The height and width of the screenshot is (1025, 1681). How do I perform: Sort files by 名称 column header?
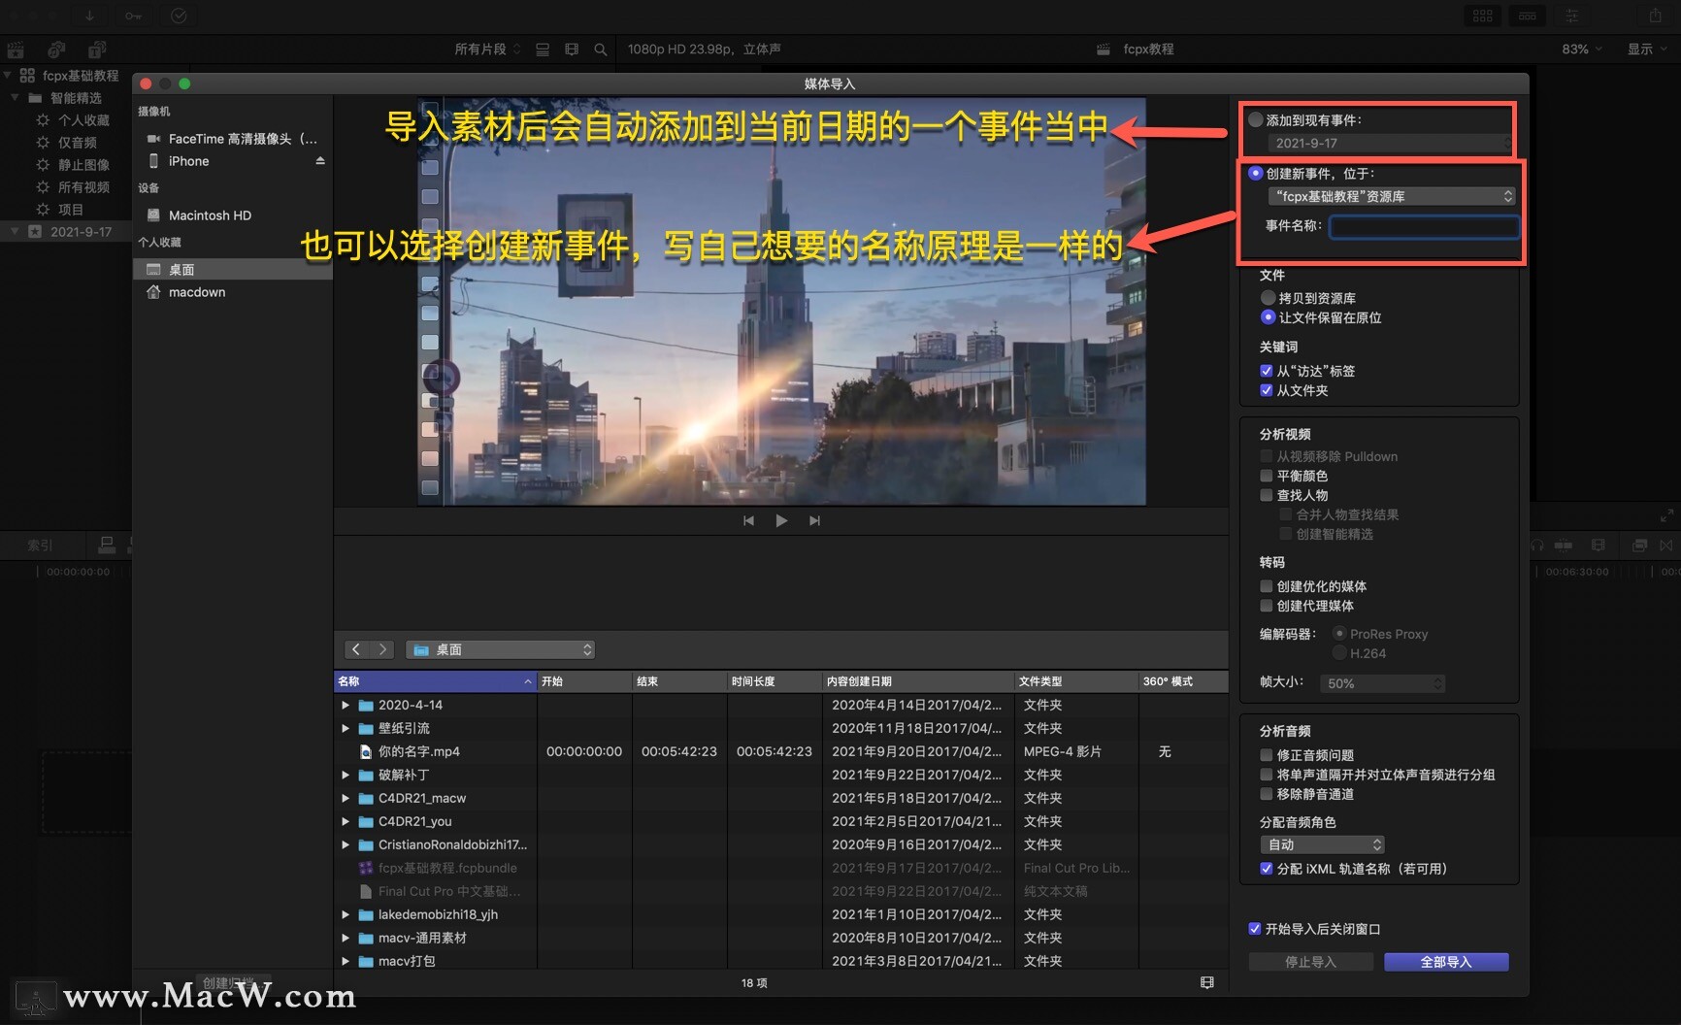coord(435,681)
